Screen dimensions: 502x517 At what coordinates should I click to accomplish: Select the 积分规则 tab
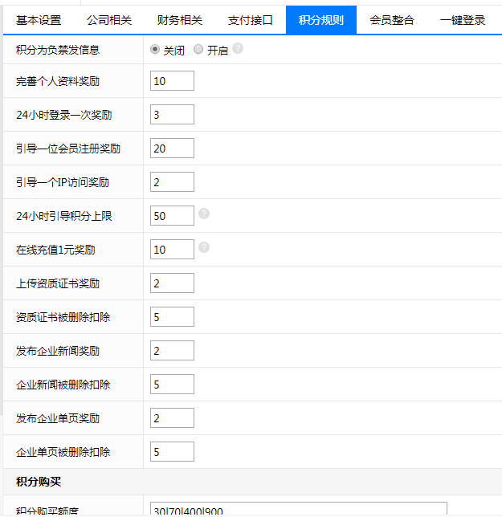(321, 20)
